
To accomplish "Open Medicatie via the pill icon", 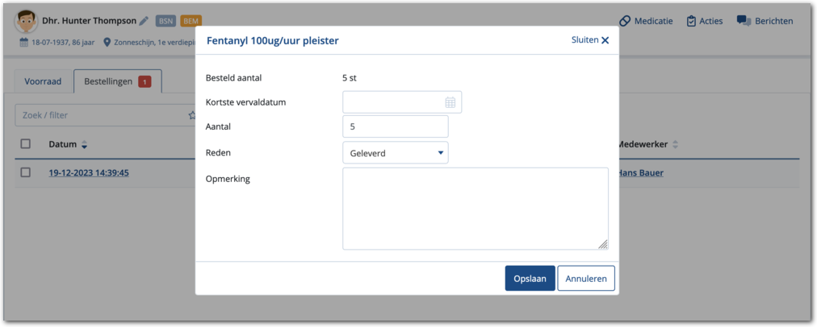I will click(624, 21).
